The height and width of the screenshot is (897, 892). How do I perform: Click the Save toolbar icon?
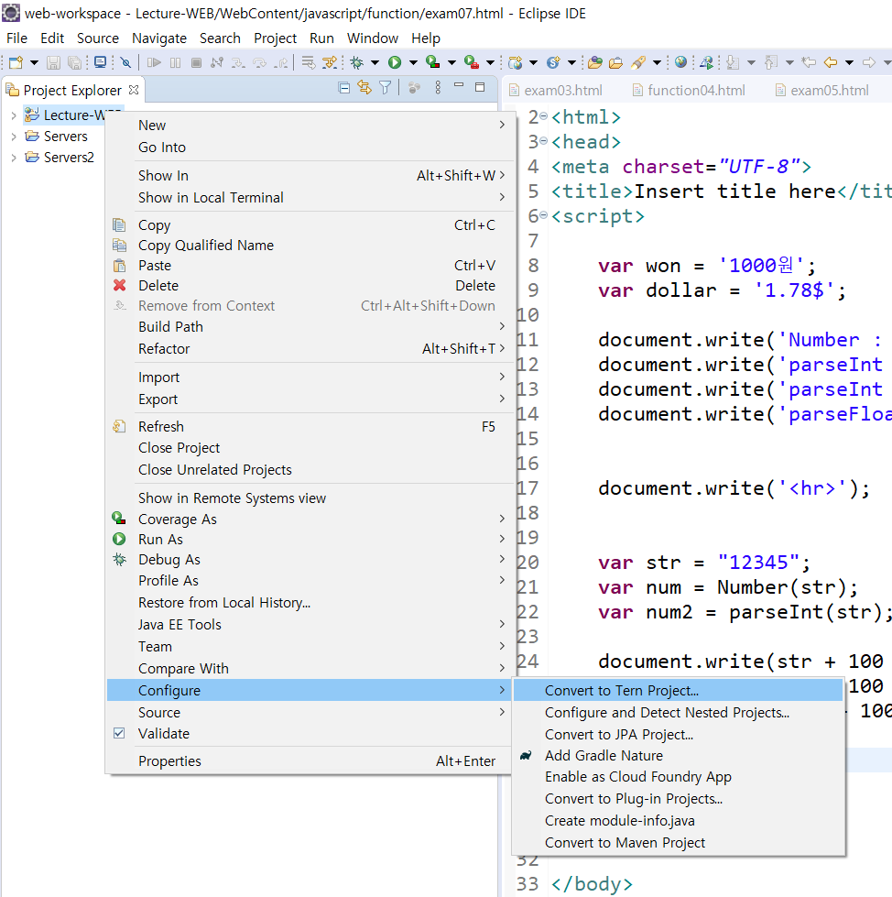(53, 61)
